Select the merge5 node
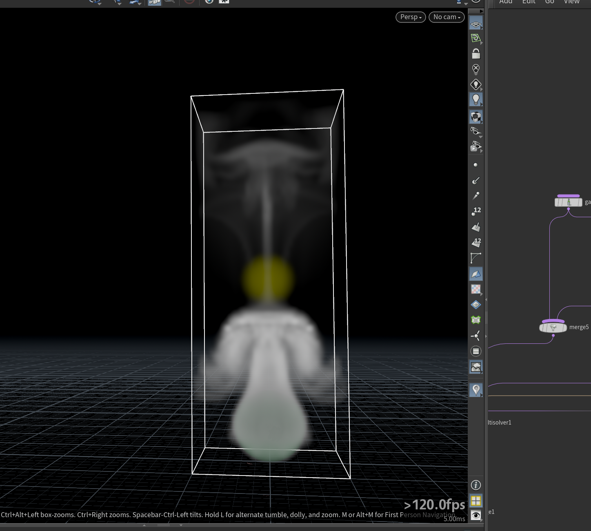The width and height of the screenshot is (591, 531). pos(553,327)
